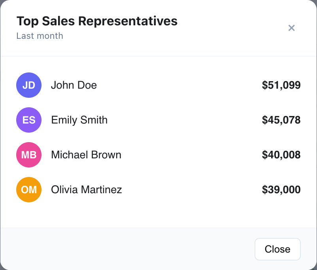This screenshot has height=270, width=317.
Task: Click Olivia Martinez's OM avatar icon
Action: pos(28,190)
